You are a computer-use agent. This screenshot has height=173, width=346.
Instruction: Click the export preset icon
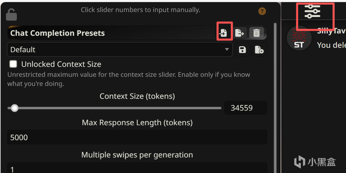tap(240, 33)
